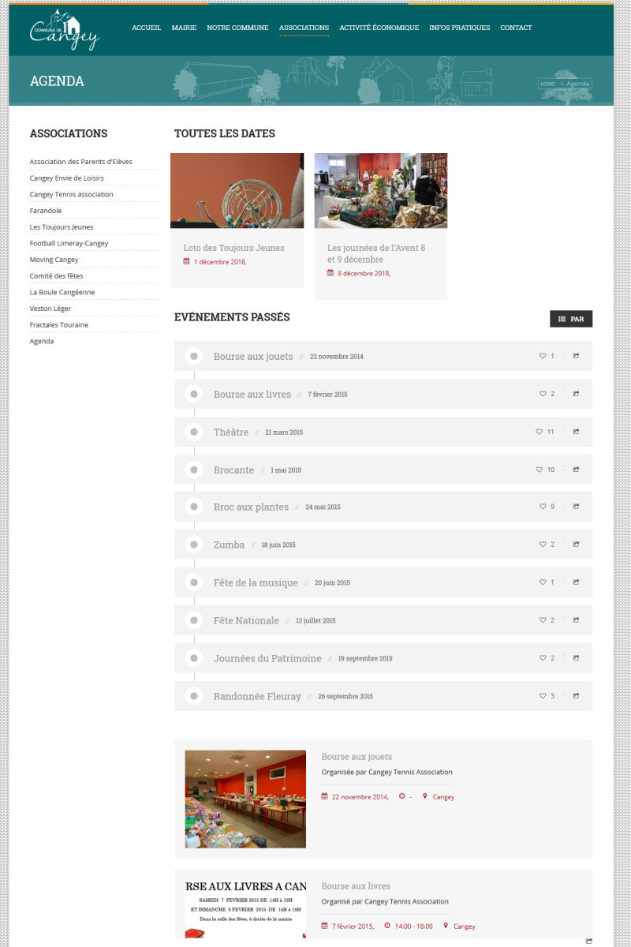Toggle the Fête de la musique timeline dot
Screen dimensions: 631x947
click(194, 582)
